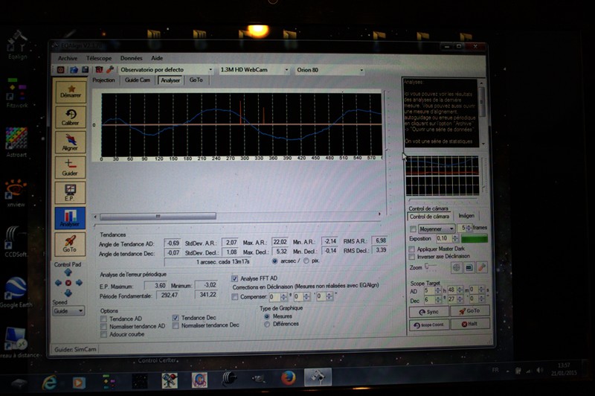The height and width of the screenshot is (396, 595).
Task: Open the GoTo rocket sidebar tool
Action: click(70, 243)
